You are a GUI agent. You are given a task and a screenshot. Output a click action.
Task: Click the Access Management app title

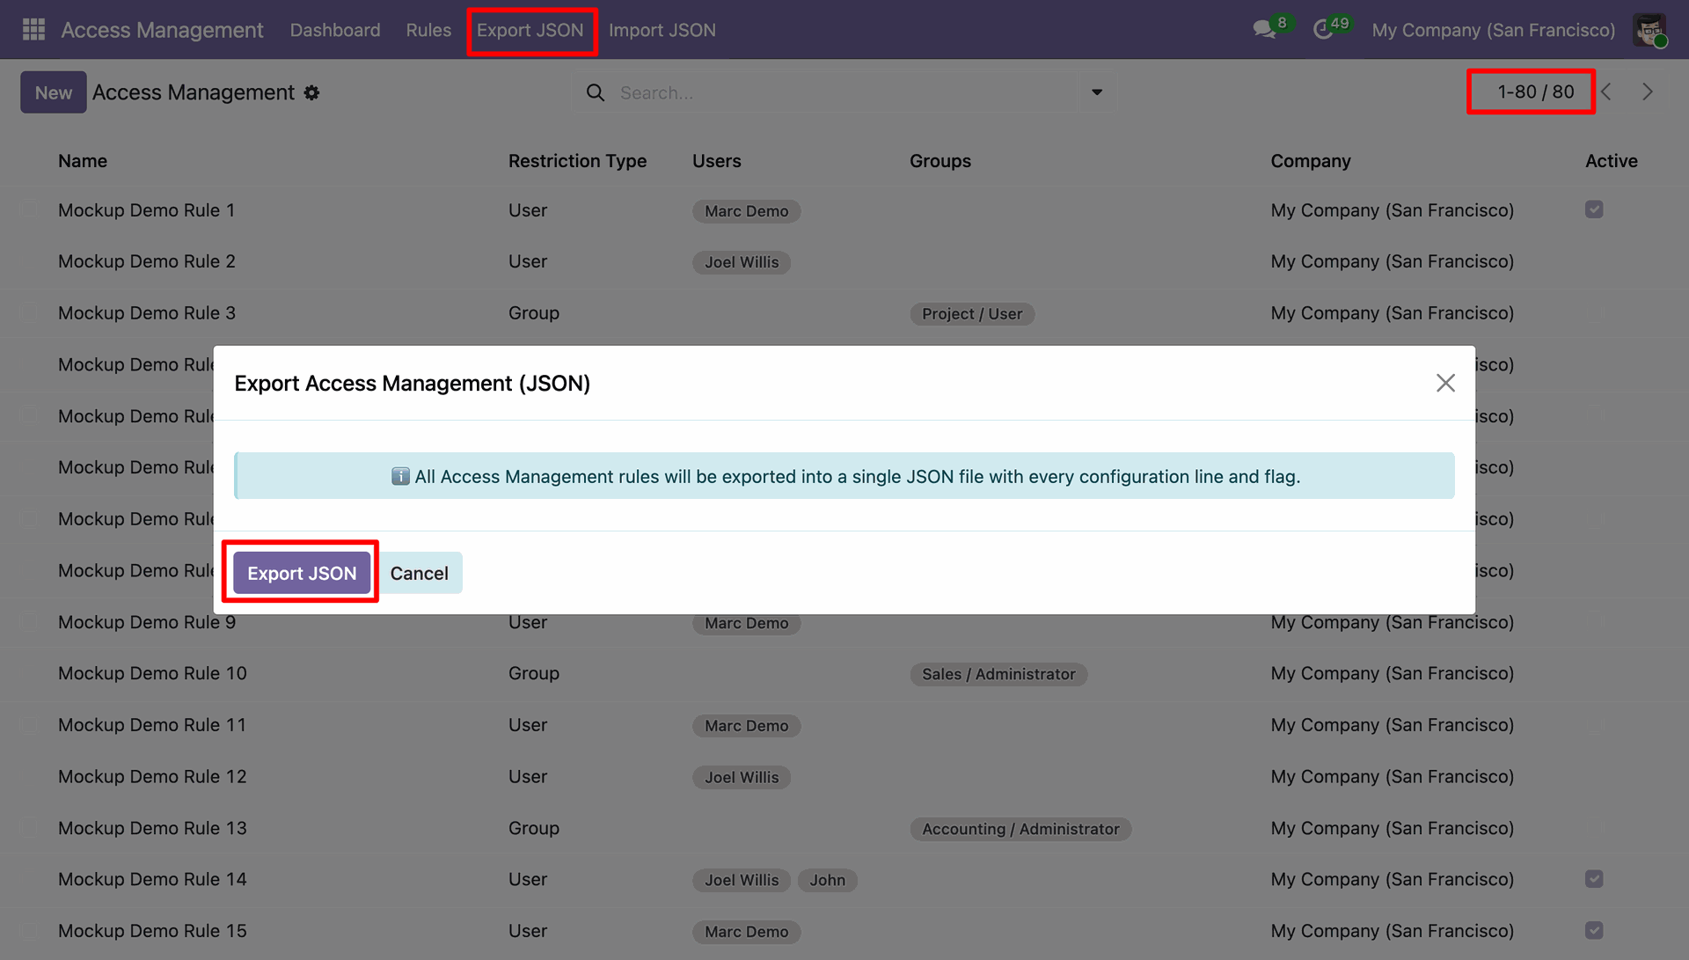(x=162, y=30)
